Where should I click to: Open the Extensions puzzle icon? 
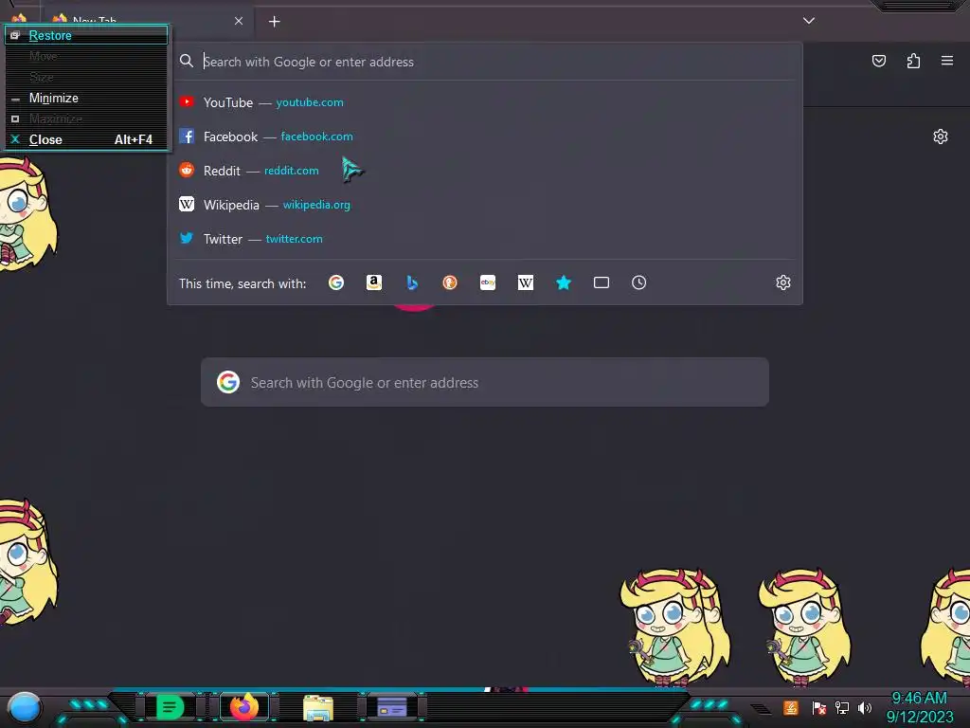[913, 61]
